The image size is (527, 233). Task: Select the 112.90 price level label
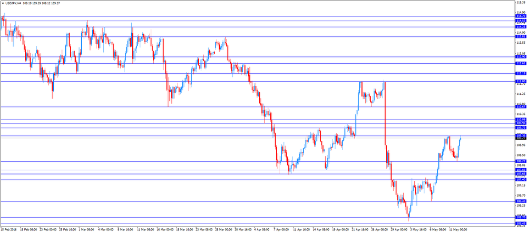[520, 57]
